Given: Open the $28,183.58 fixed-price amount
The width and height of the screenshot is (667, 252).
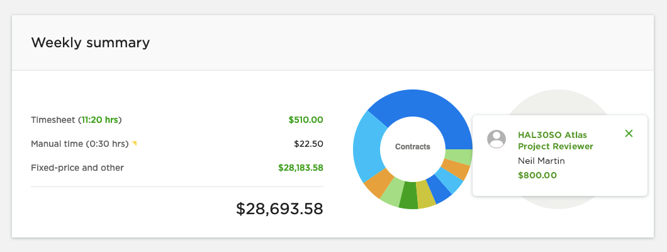Looking at the screenshot, I should point(300,168).
